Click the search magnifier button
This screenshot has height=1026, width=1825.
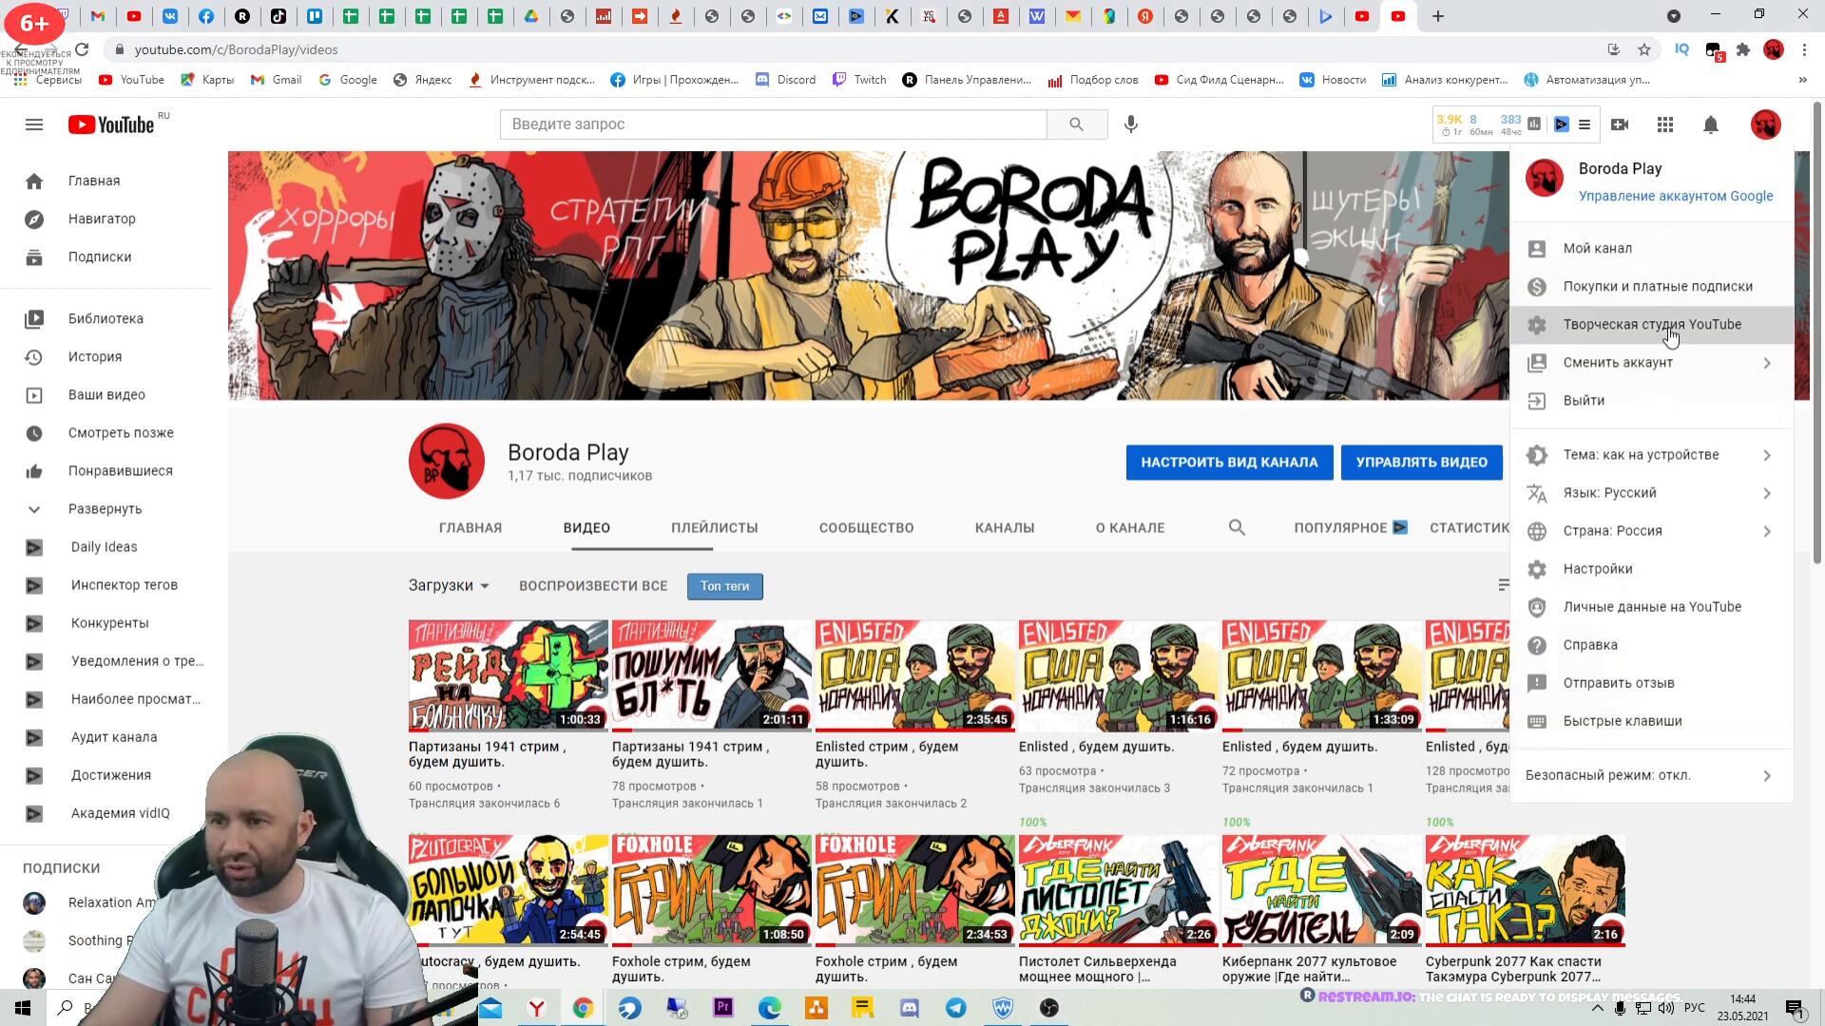click(x=1076, y=124)
